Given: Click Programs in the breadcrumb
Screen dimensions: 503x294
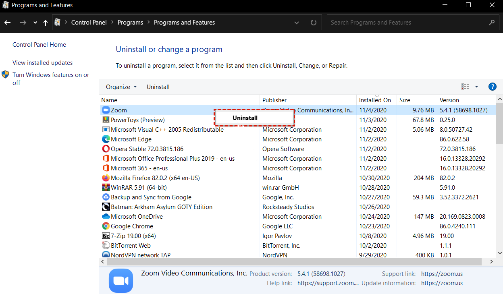Looking at the screenshot, I should 130,23.
